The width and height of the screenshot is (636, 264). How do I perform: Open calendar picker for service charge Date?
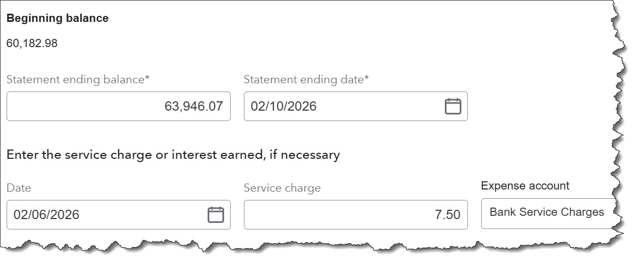tap(216, 215)
